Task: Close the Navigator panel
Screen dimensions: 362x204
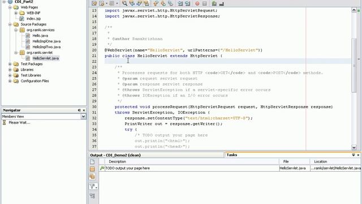Action: tap(84, 110)
